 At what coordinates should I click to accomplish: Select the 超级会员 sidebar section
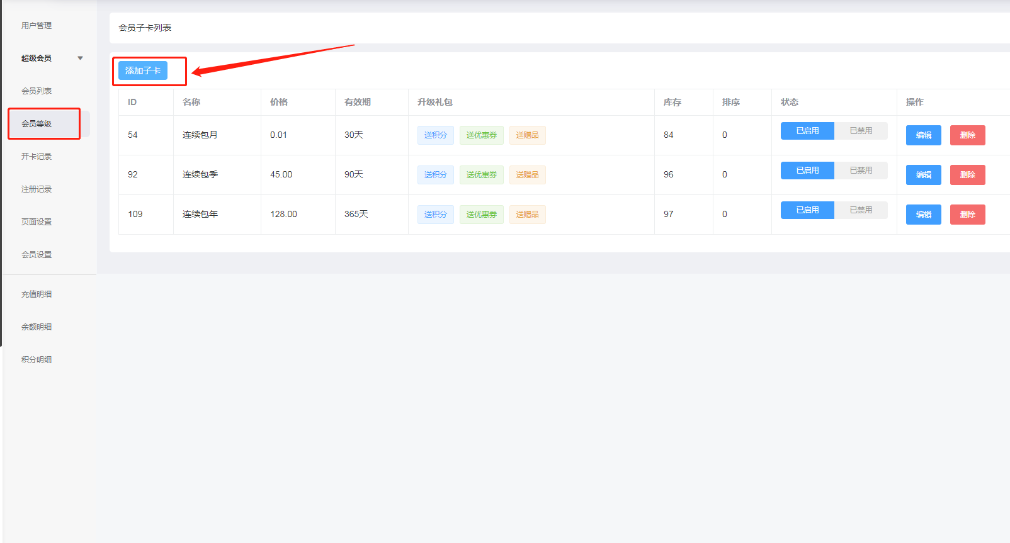[37, 58]
